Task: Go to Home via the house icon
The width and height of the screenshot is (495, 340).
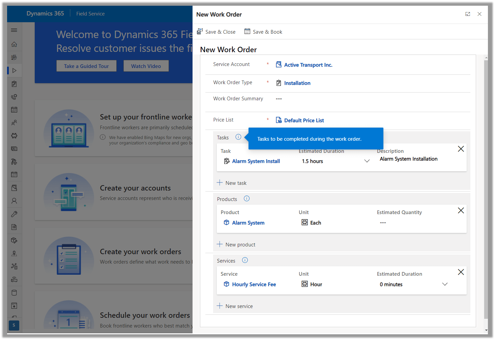Action: [x=14, y=44]
